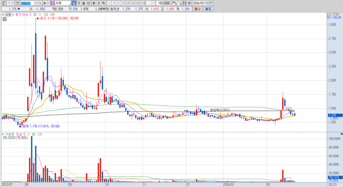Switch chart to 월 monthly period

[x=83, y=3]
